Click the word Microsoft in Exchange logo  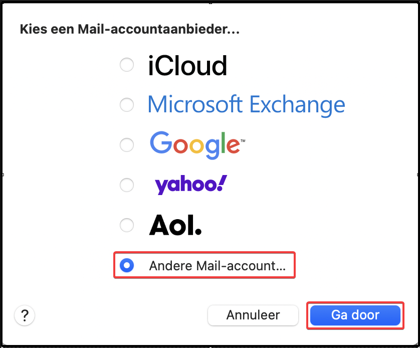195,104
